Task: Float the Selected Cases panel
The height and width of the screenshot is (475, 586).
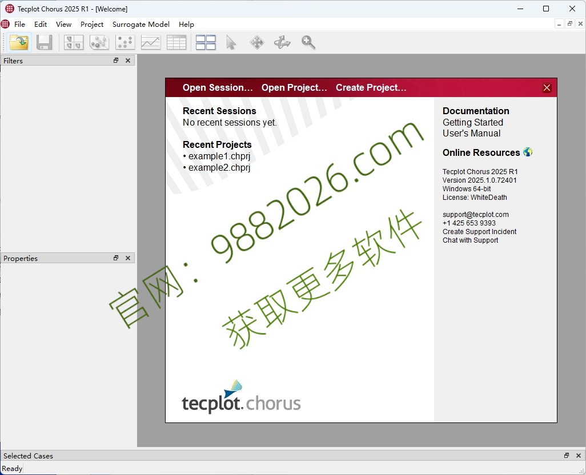Action: pyautogui.click(x=567, y=456)
